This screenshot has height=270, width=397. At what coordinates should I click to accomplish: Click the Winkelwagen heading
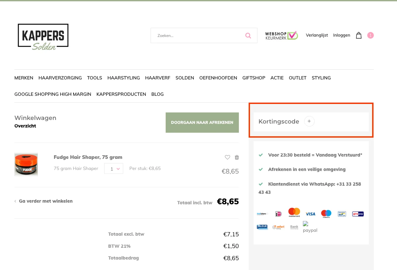pos(35,118)
